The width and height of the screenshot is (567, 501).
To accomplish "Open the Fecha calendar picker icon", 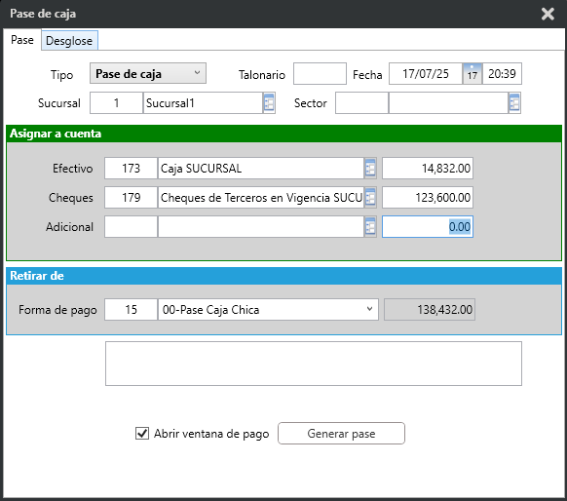I will click(x=472, y=74).
